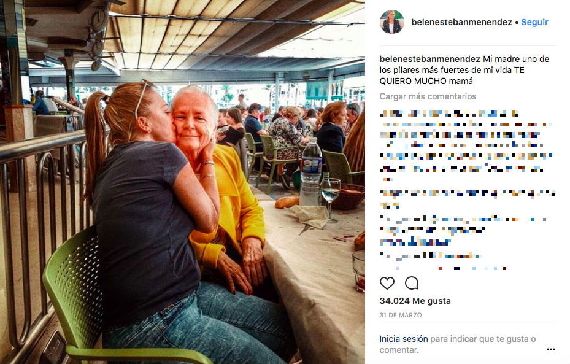Open the 31 DE MARZO post date link

[401, 316]
